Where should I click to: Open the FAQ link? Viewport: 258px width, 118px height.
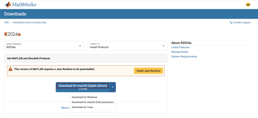[x=6, y=22]
